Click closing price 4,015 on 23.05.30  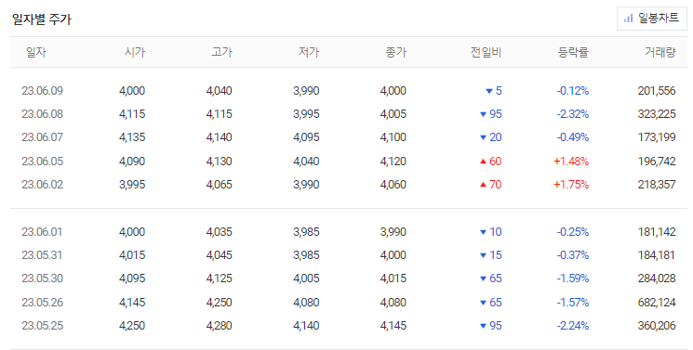point(393,279)
